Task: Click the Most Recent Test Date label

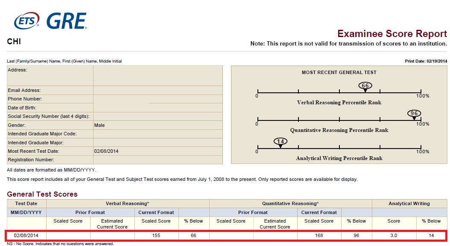Action: [x=33, y=152]
